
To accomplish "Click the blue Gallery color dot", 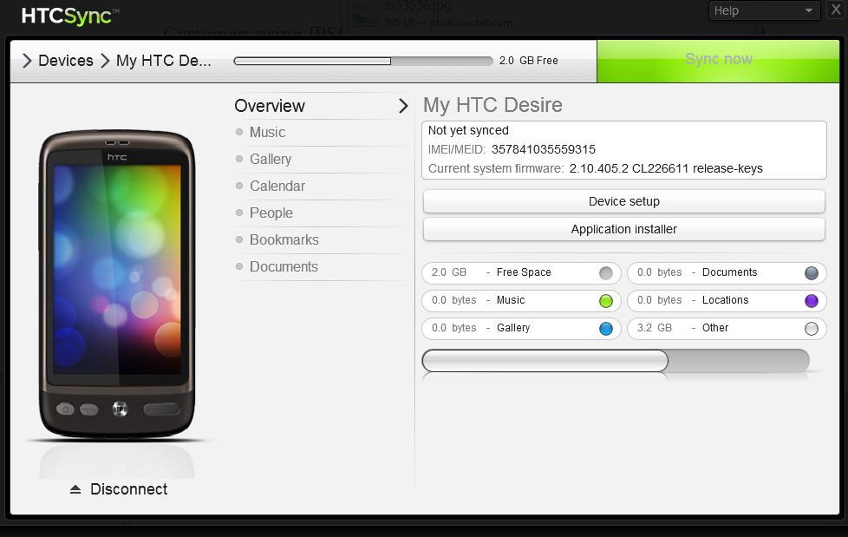I will coord(606,328).
